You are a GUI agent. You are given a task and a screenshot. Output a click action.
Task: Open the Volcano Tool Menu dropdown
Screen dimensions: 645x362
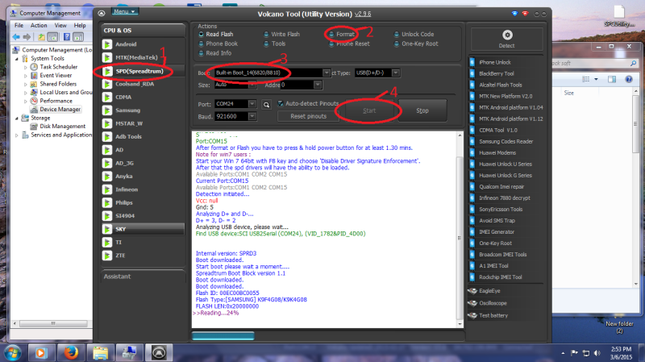coord(125,11)
